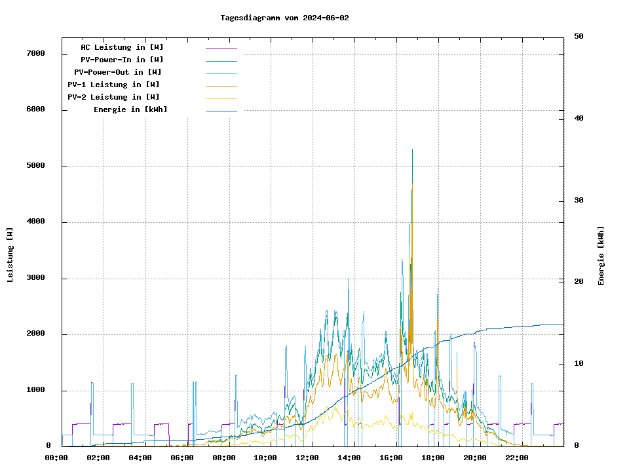Click the 18:00 time axis label
The height and width of the screenshot is (472, 629).
pos(433,458)
